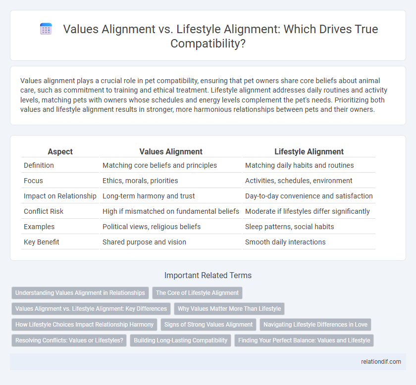Click 'How Lifestyle Choices Impact Relationship Harmony' tag

click(x=84, y=325)
